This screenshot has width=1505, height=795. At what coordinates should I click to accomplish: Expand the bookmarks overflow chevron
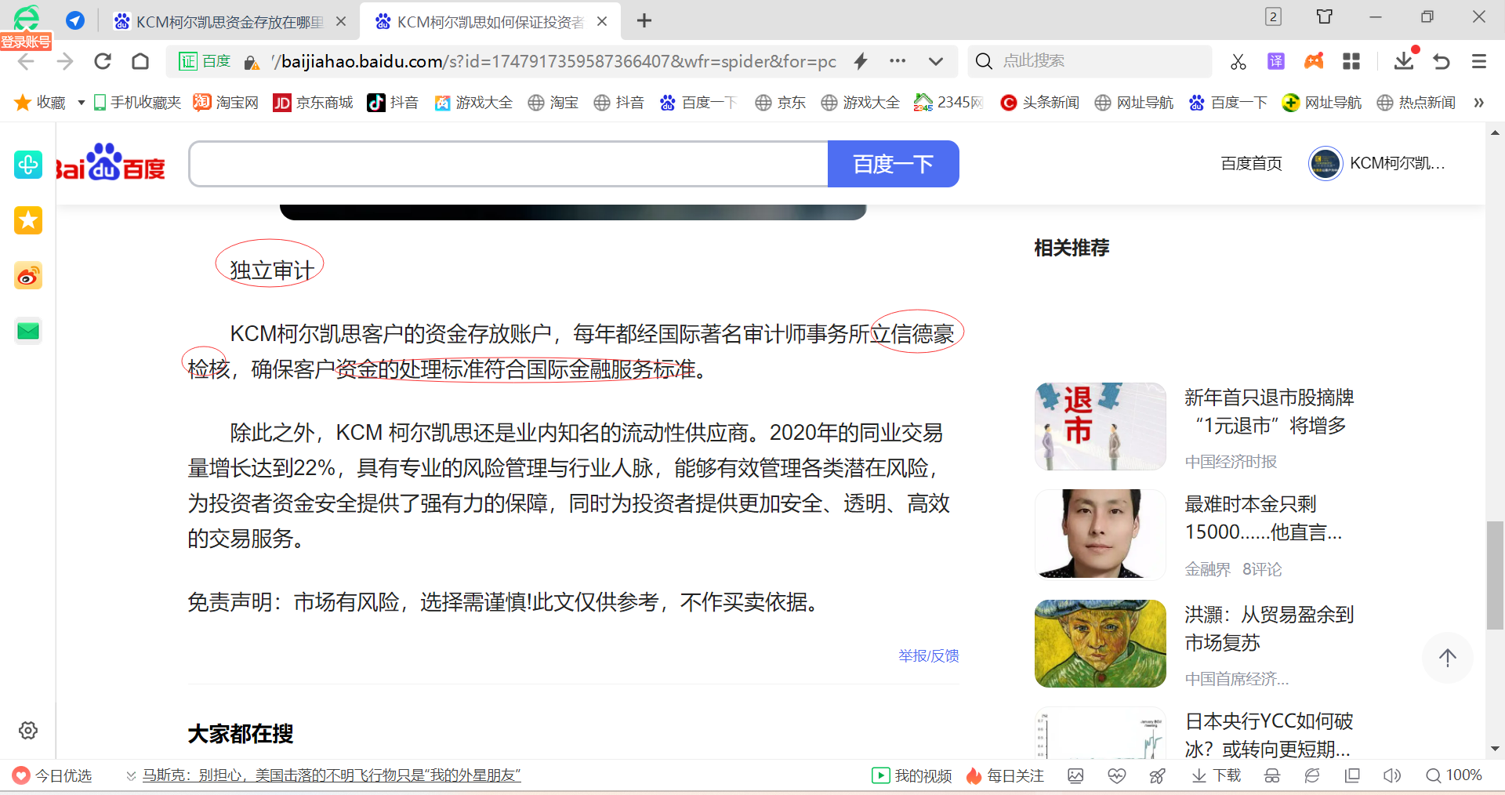click(x=1478, y=103)
